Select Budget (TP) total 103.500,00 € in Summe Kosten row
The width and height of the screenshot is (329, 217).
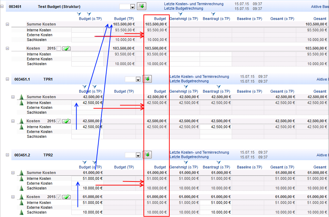pyautogui.click(x=124, y=24)
